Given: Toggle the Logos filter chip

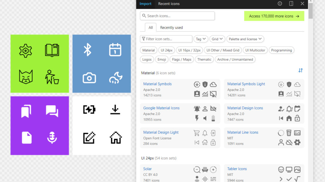Looking at the screenshot, I should (x=147, y=59).
